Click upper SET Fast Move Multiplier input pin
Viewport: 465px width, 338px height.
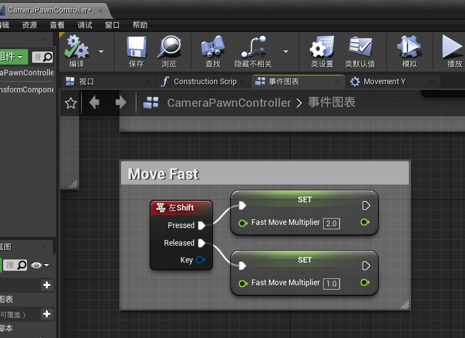[243, 223]
